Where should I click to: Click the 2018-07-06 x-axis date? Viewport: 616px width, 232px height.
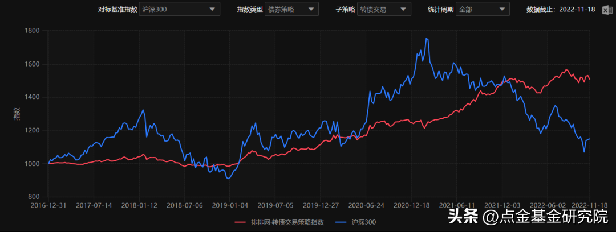point(185,205)
